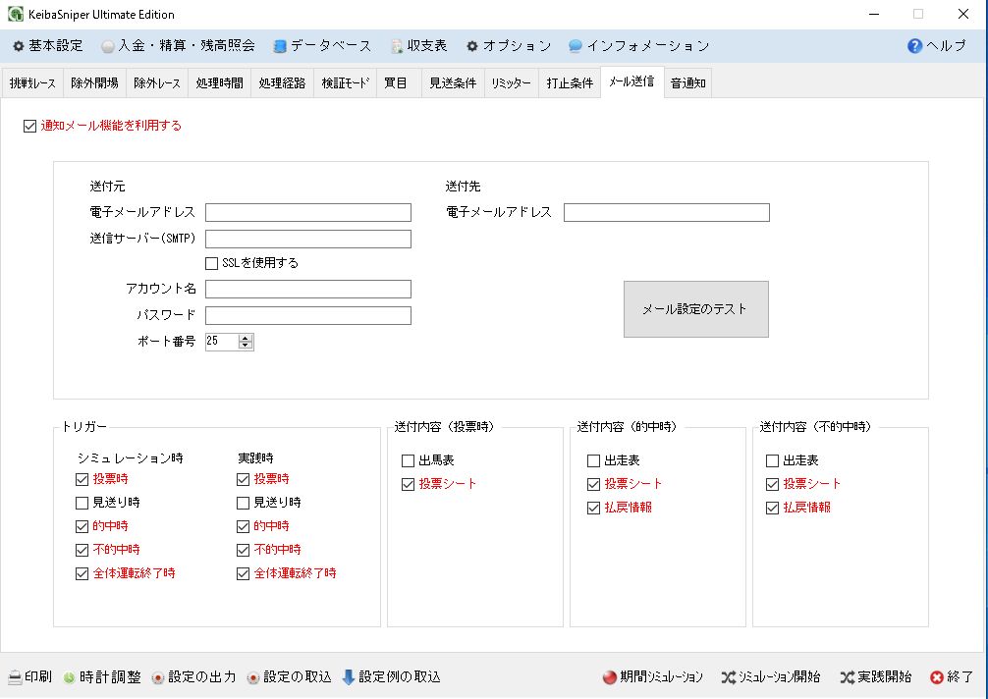988x699 pixels.
Task: Increase the ポート番号 value with up arrow
Action: [246, 338]
